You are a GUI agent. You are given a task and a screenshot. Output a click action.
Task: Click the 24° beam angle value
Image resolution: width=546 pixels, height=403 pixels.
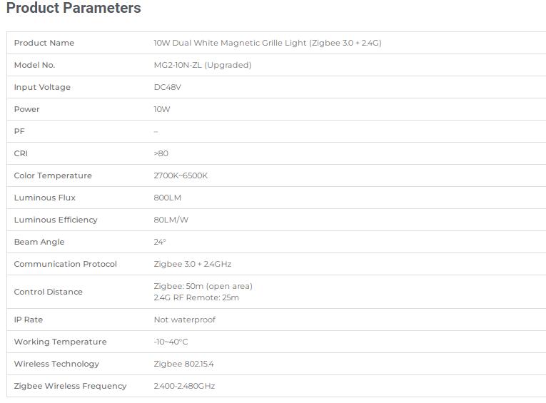[x=160, y=242]
